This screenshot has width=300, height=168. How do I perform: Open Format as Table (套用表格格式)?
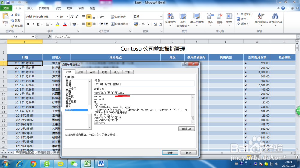point(183,20)
